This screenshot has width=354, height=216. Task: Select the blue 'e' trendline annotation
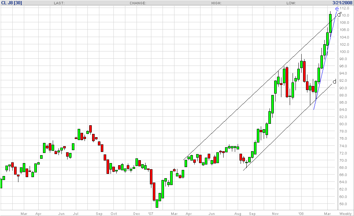click(337, 9)
